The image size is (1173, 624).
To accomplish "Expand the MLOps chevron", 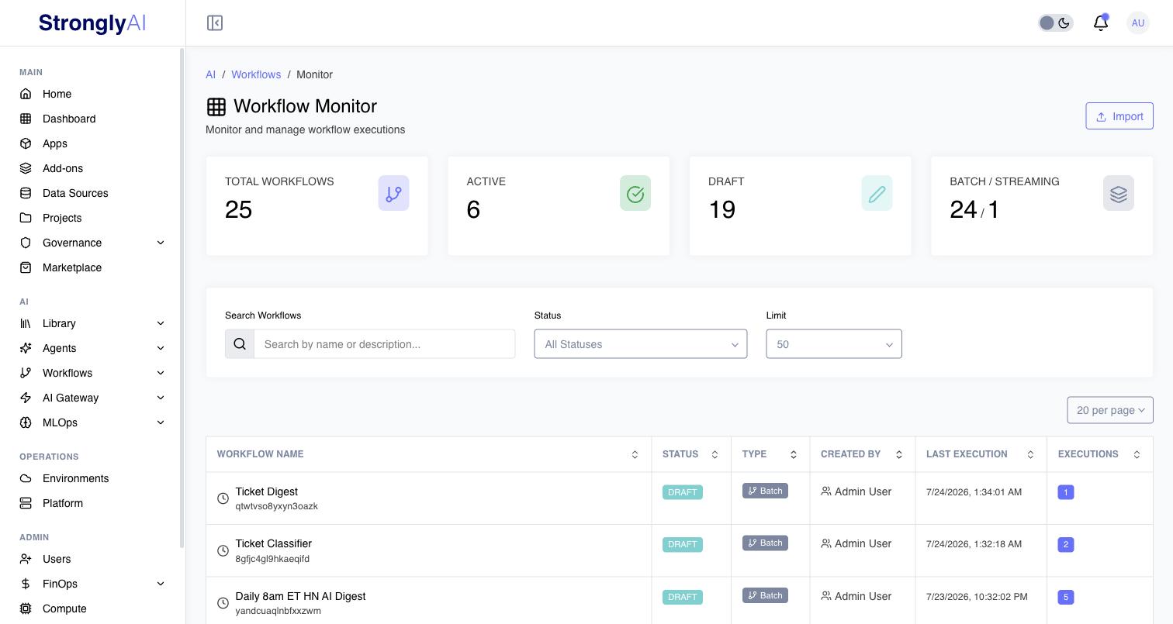I will [161, 422].
